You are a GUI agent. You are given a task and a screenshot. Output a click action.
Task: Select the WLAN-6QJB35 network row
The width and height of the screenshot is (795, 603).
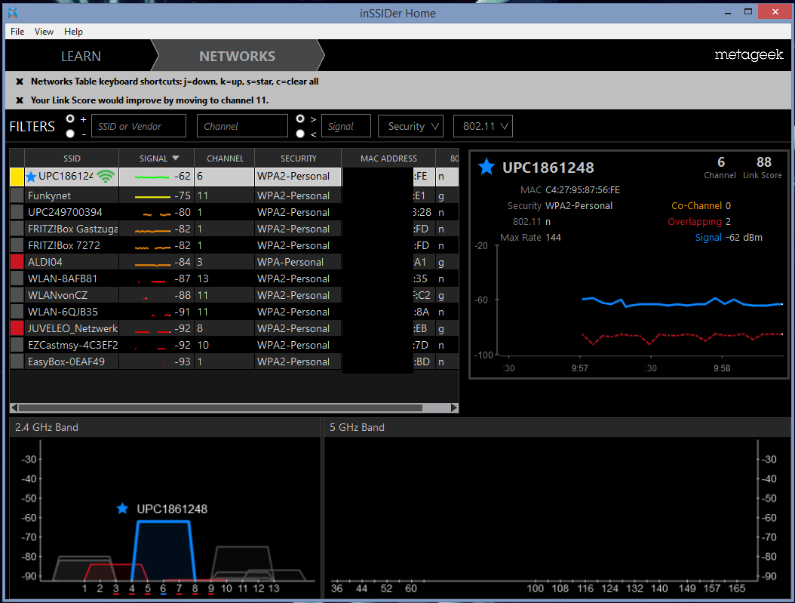click(235, 312)
